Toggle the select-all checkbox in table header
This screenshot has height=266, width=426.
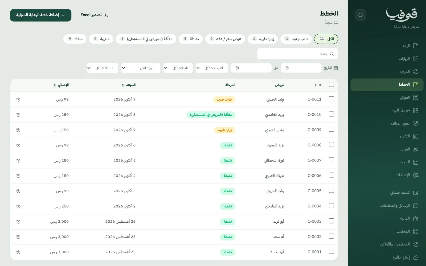331,84
